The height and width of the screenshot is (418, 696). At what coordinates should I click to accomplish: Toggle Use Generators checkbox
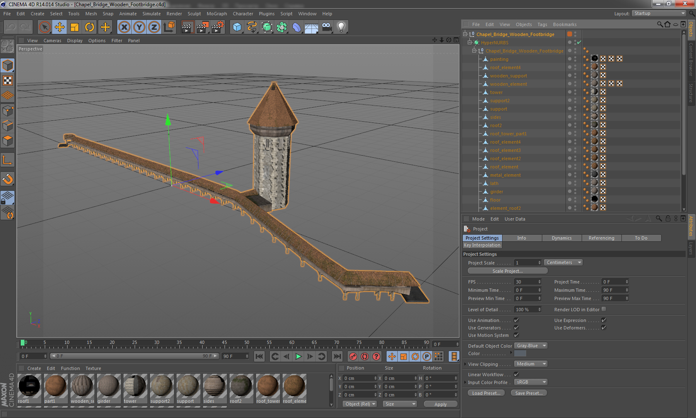[x=517, y=327]
